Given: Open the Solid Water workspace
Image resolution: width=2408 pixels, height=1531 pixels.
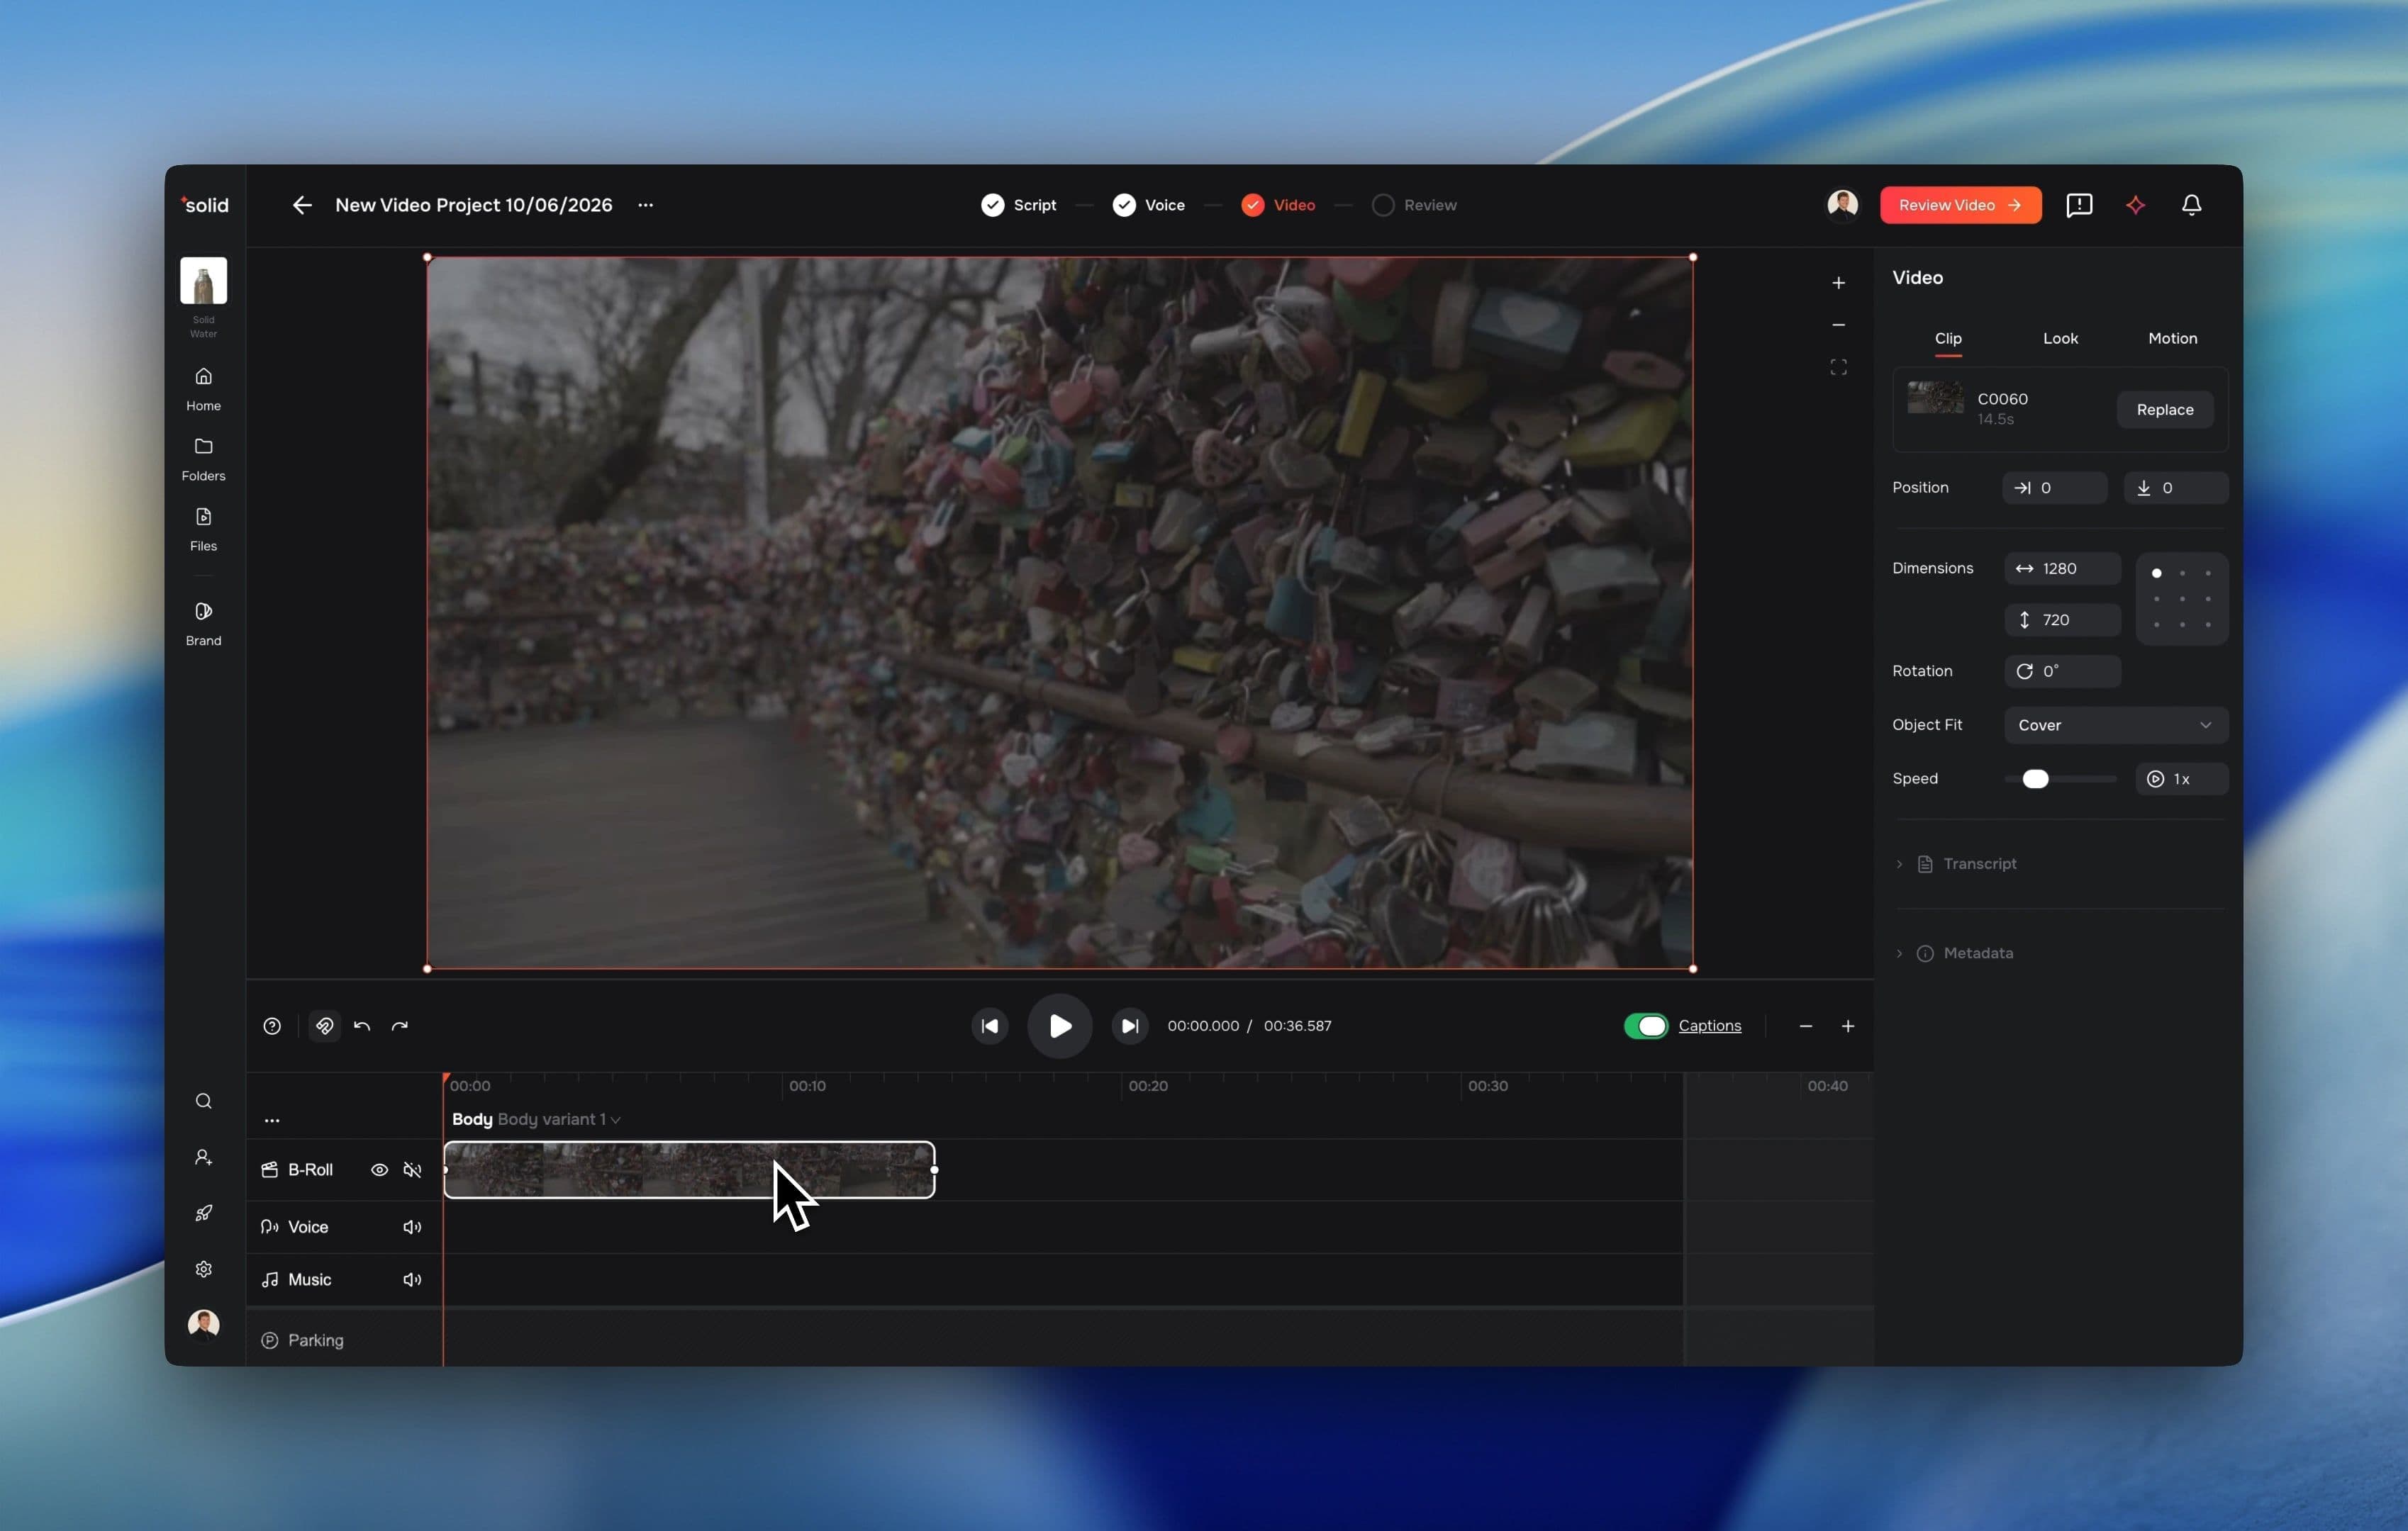Looking at the screenshot, I should [203, 298].
